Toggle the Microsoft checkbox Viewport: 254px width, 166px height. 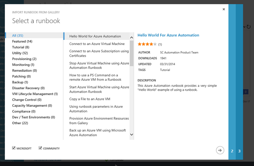point(14,148)
